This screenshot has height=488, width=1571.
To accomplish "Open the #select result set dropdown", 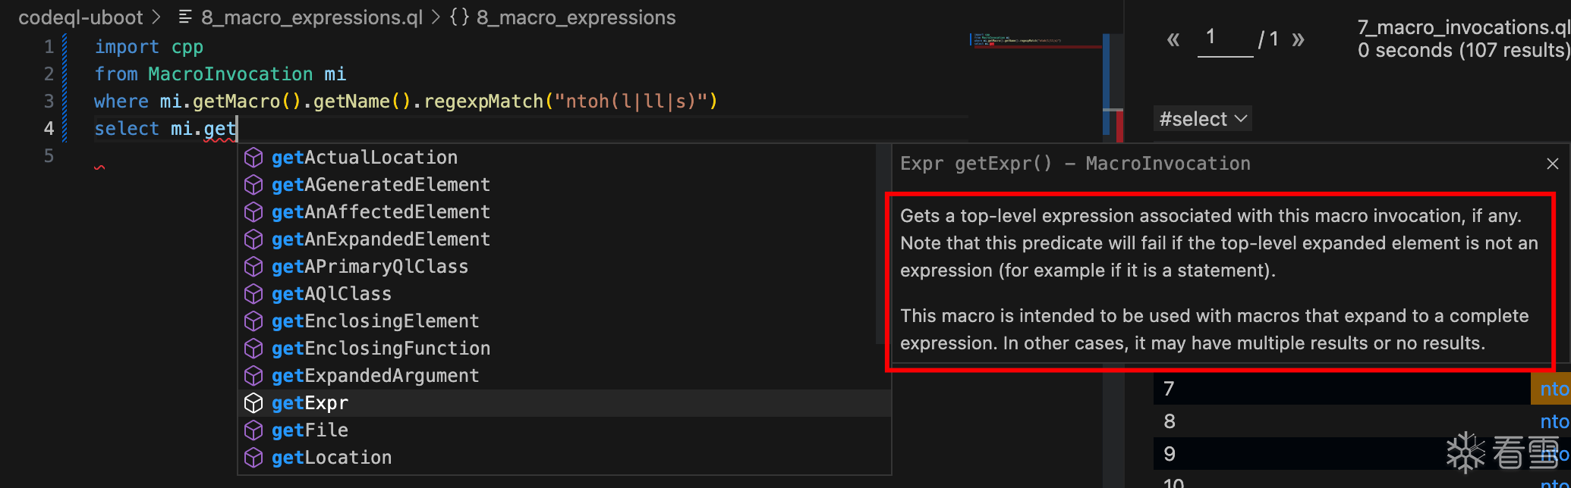I will point(1202,119).
